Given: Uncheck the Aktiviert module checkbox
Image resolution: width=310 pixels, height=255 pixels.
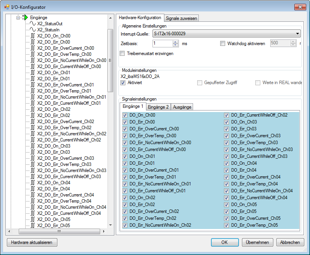Looking at the screenshot, I should pyautogui.click(x=123, y=83).
